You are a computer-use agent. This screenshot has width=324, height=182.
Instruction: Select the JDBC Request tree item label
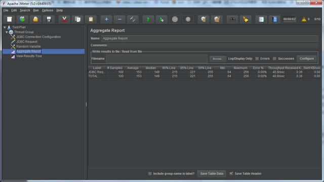click(27, 41)
